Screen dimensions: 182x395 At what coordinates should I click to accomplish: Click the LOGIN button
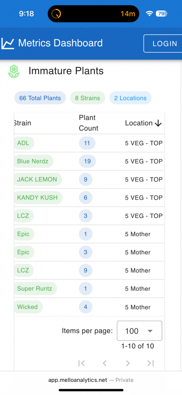[x=163, y=44]
